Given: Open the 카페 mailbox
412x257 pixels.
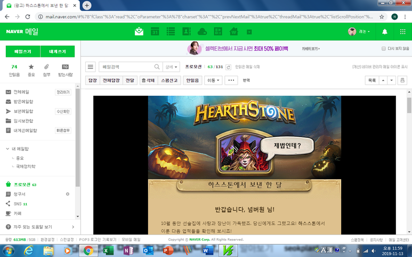Looking at the screenshot, I should pyautogui.click(x=18, y=213).
